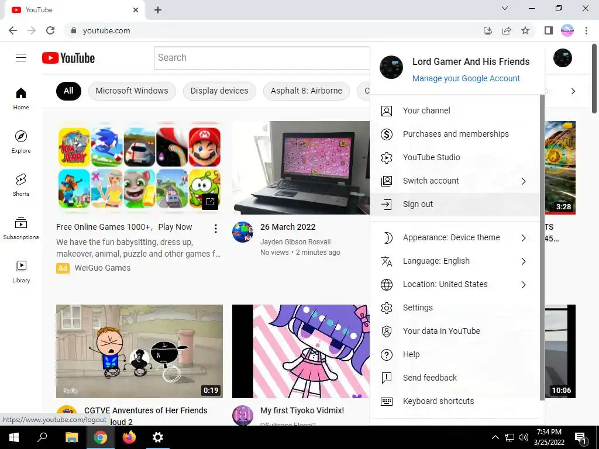This screenshot has width=599, height=449.
Task: Expand Switch account submenu
Action: 454,181
